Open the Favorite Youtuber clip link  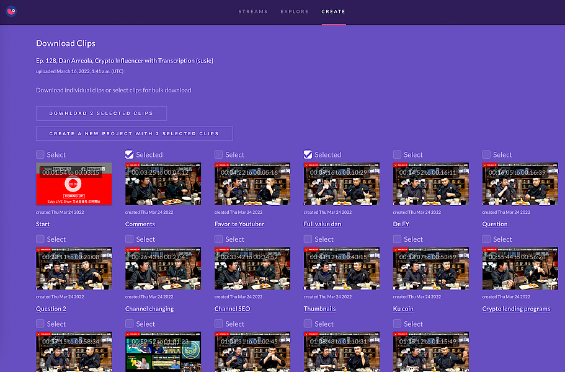239,224
